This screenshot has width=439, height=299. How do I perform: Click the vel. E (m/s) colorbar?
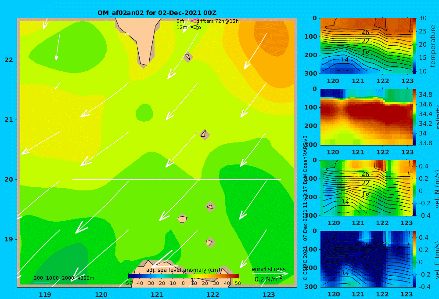coord(414,259)
